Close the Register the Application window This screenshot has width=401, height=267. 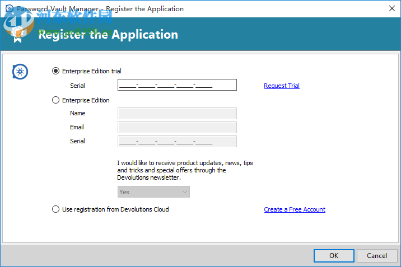tap(392, 8)
